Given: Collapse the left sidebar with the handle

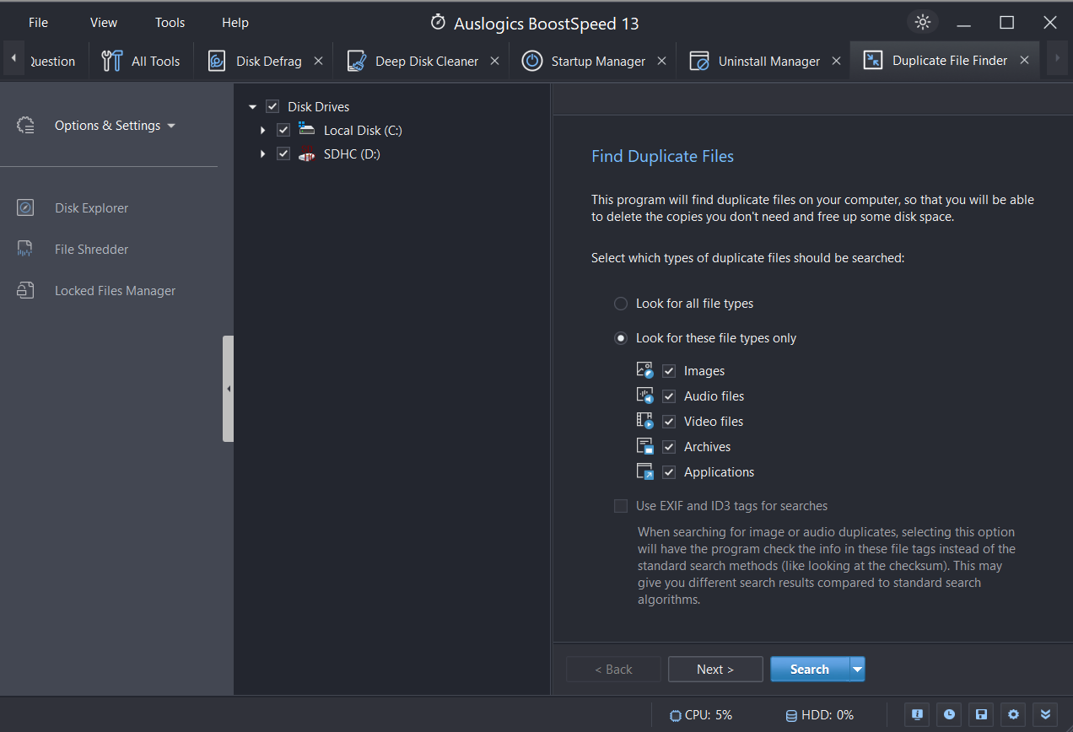Looking at the screenshot, I should pos(228,389).
